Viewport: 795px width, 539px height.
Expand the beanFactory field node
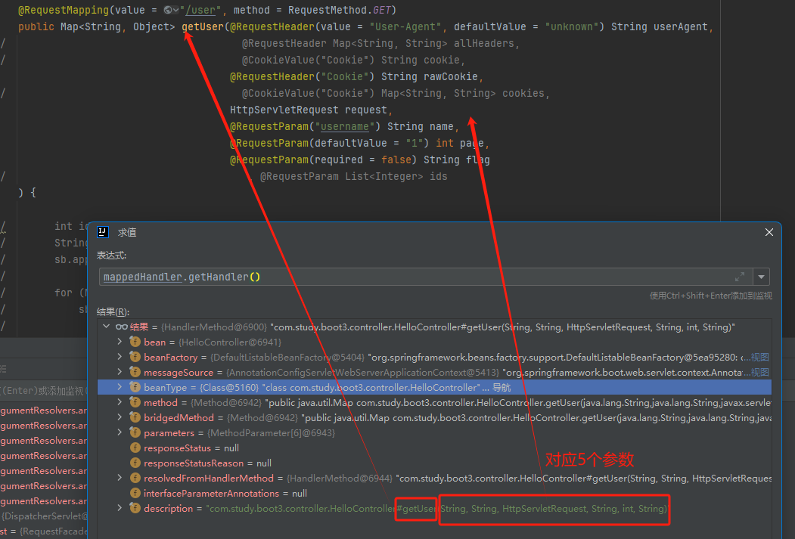pos(120,357)
